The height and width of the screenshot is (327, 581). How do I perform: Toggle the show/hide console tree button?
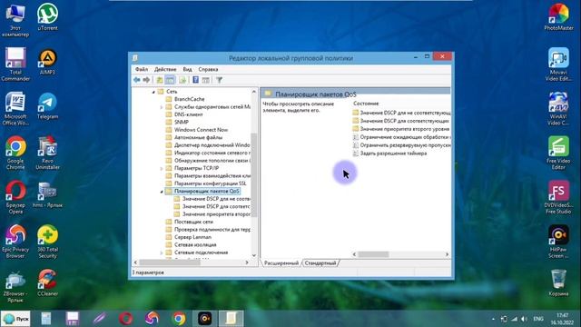(x=170, y=80)
